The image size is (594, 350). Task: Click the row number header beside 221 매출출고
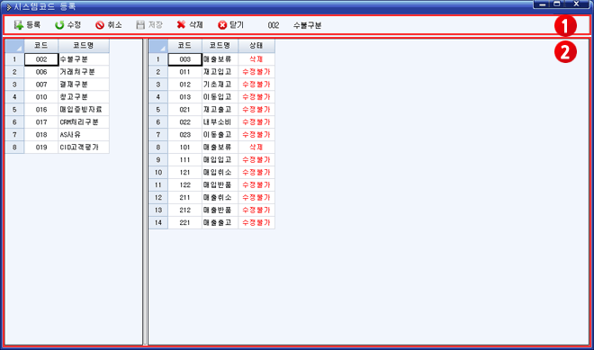[158, 222]
